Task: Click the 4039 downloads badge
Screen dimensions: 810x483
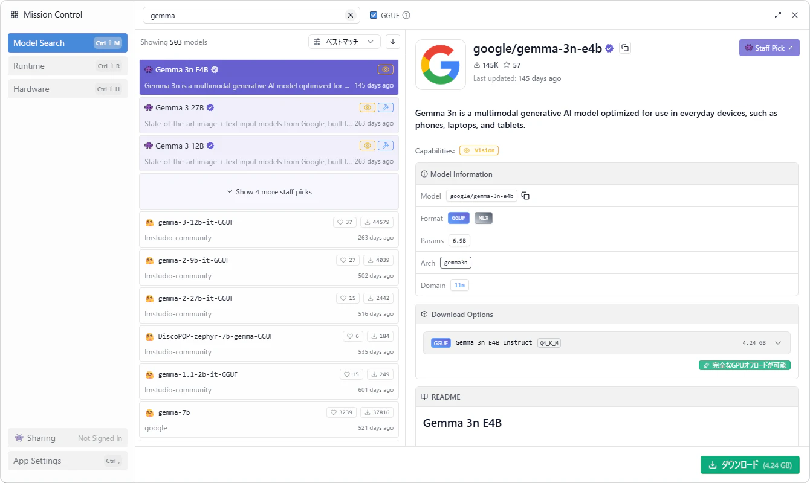Action: 378,260
